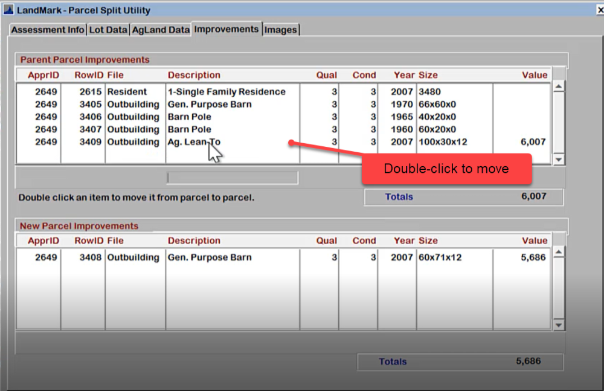Click size 60x71x12 in New Parcel table
The width and height of the screenshot is (604, 391).
coord(440,257)
